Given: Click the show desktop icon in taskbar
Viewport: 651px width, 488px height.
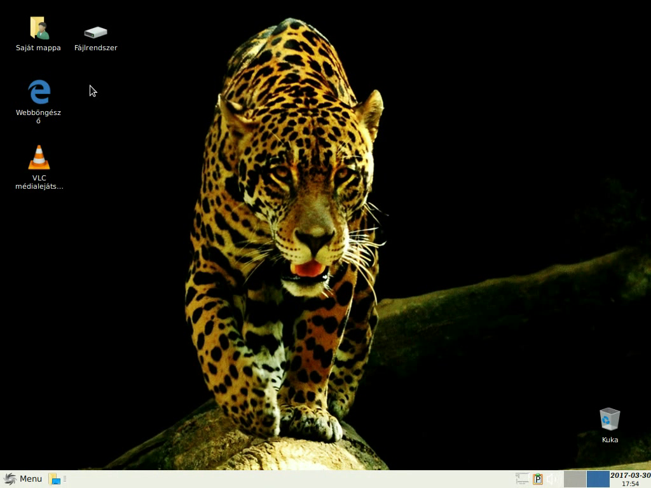Looking at the screenshot, I should click(55, 479).
